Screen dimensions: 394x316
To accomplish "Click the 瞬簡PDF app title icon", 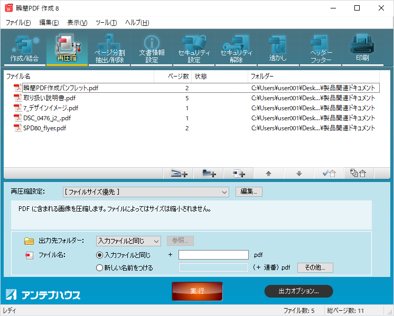I will [9, 8].
